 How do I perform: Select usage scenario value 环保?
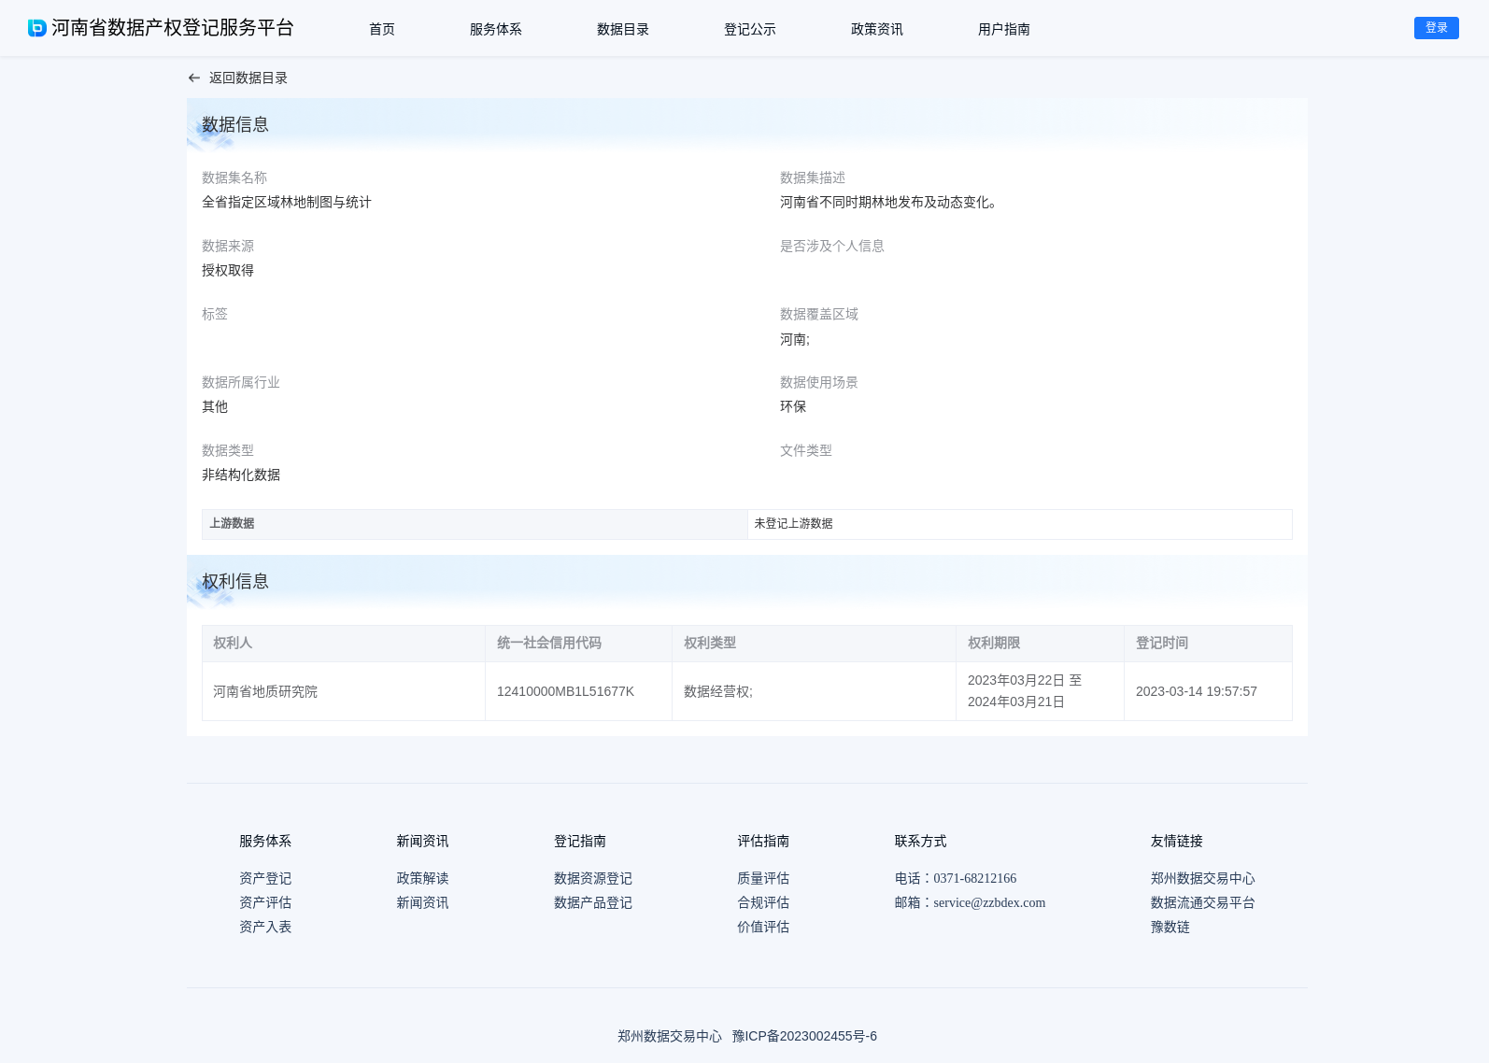tap(793, 406)
